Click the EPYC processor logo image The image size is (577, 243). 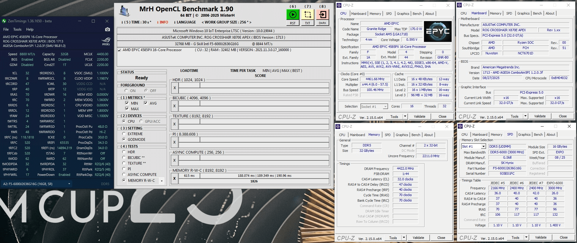click(438, 31)
